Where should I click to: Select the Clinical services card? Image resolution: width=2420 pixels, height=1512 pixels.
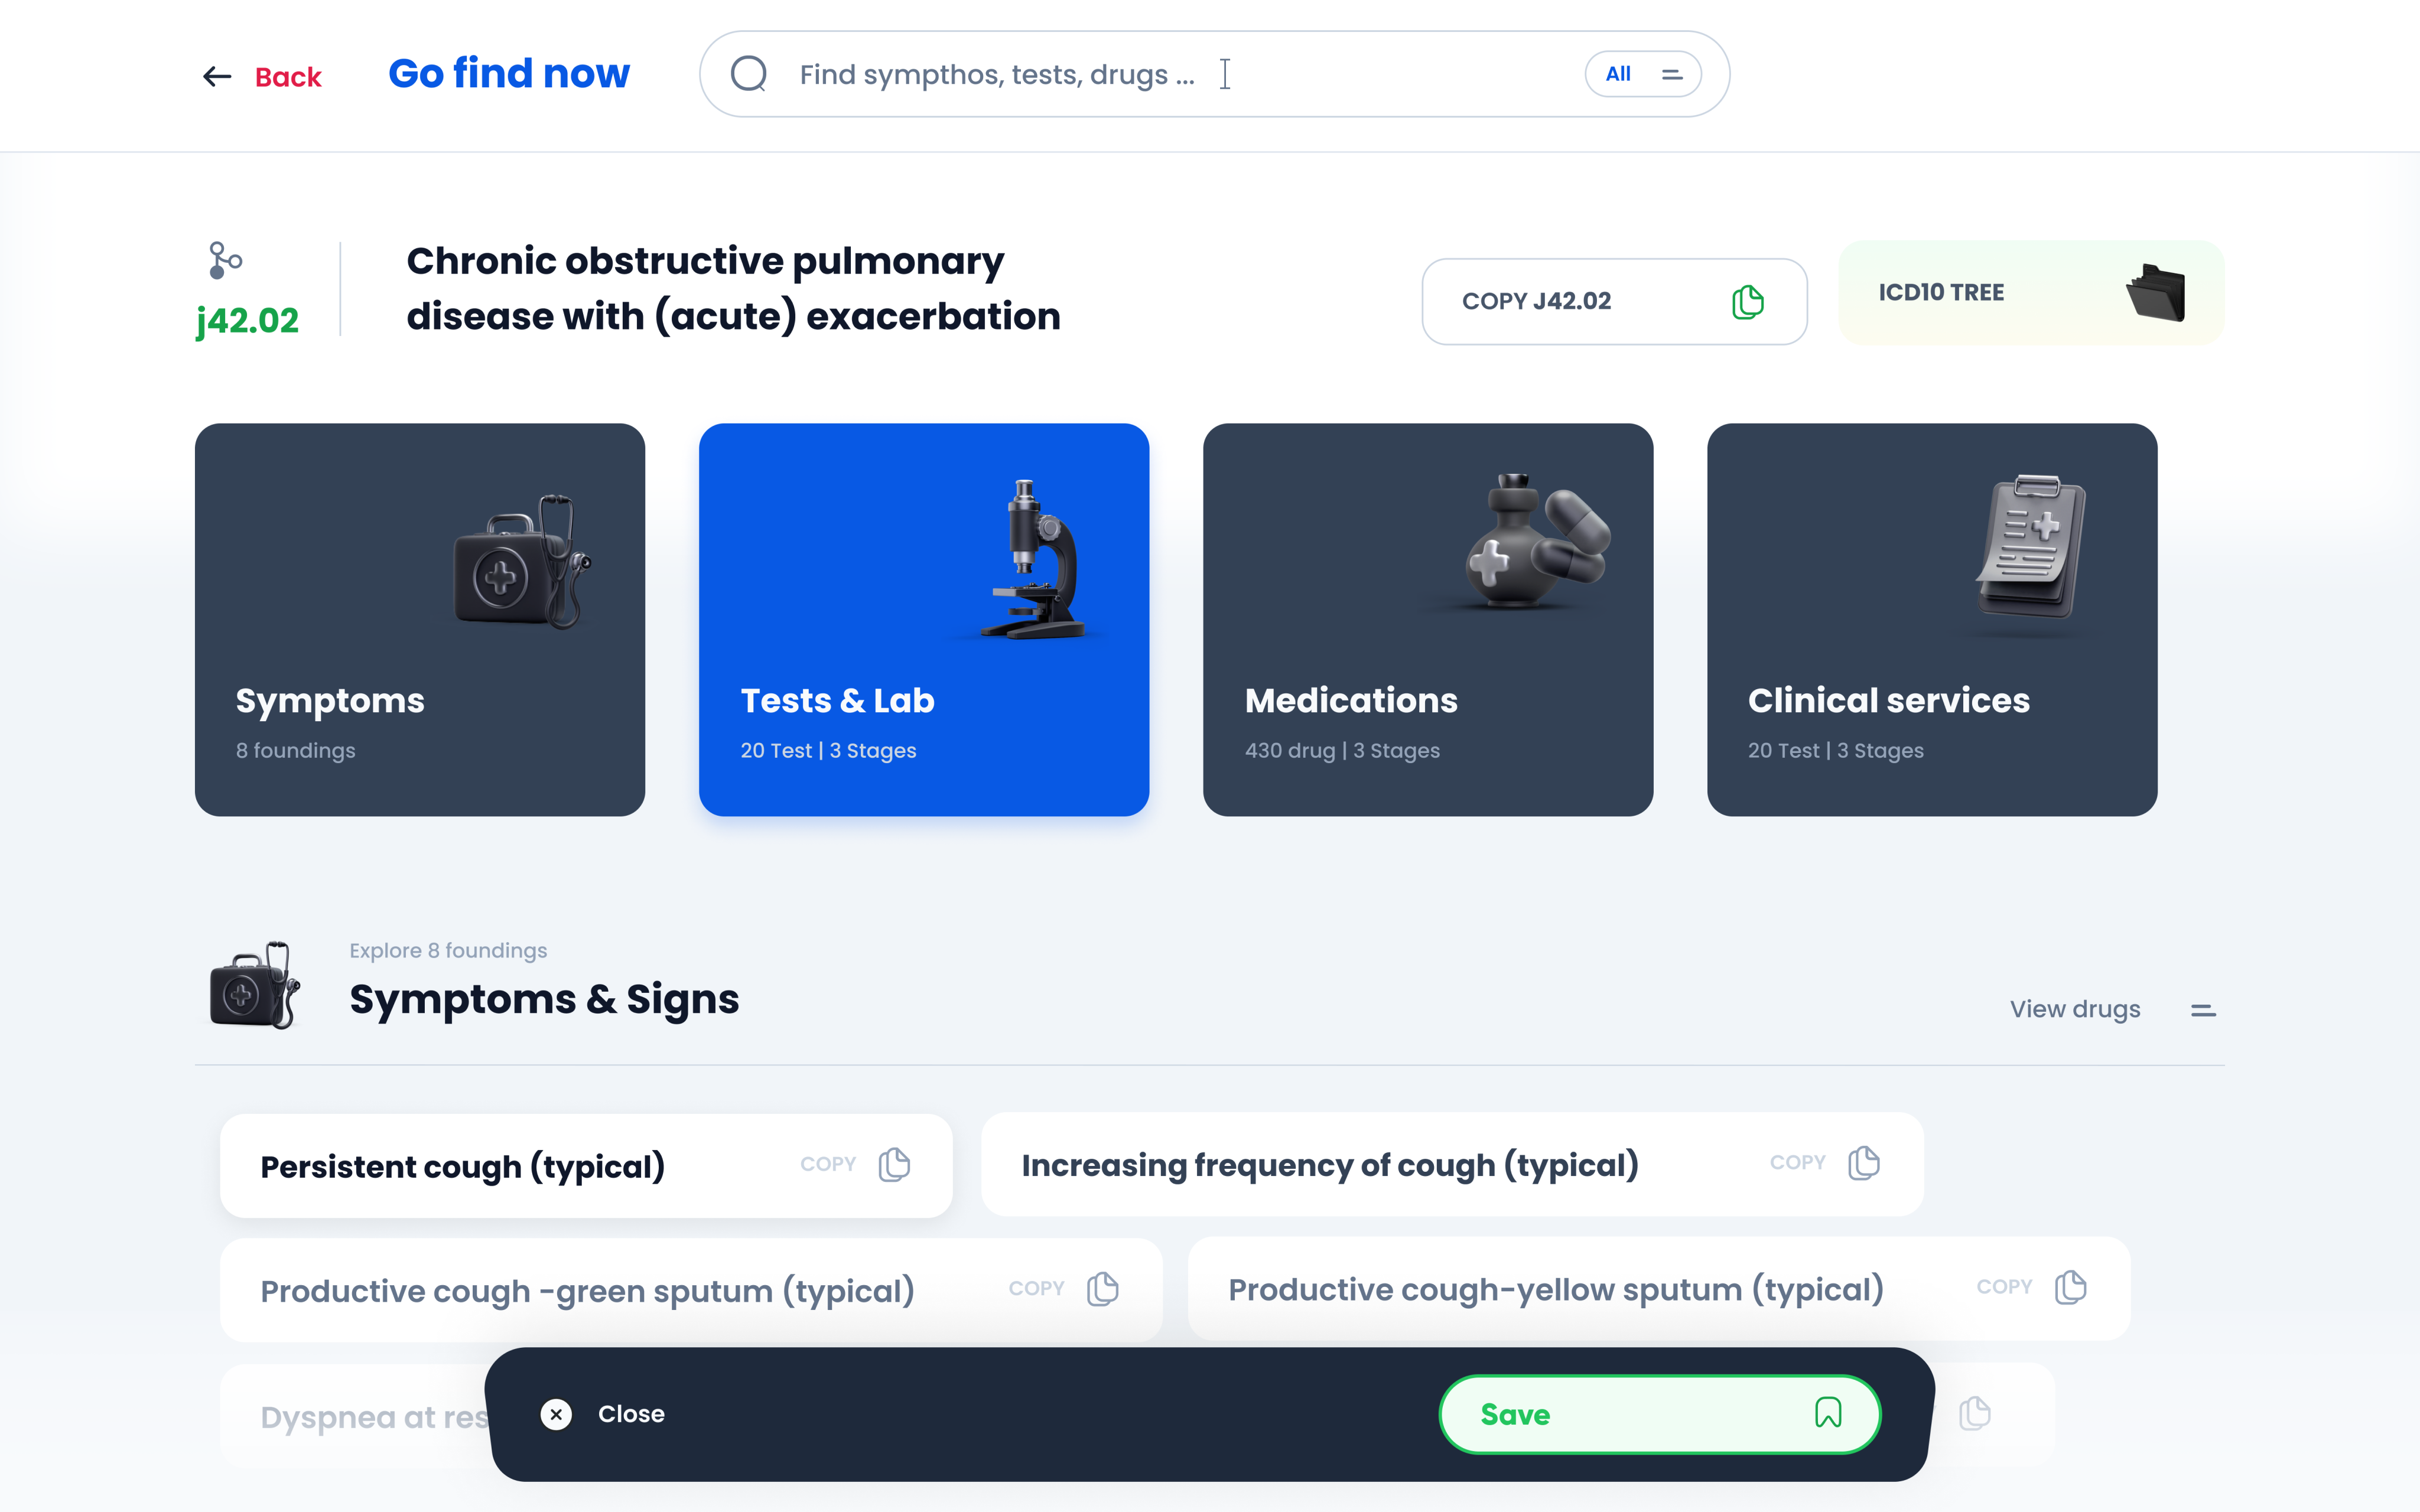pos(1932,619)
